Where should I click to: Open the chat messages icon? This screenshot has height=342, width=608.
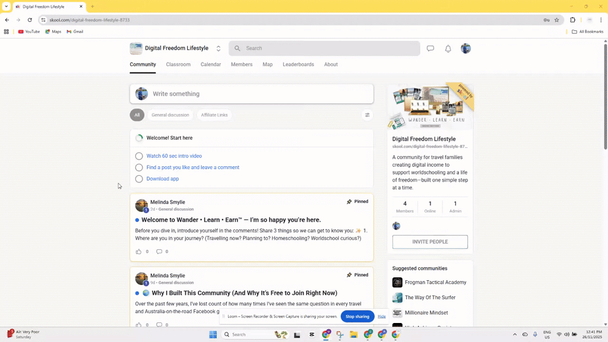(430, 48)
